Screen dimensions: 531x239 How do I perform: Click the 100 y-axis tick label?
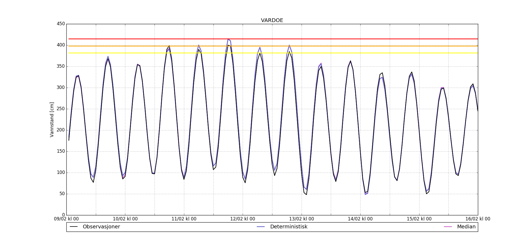61,173
